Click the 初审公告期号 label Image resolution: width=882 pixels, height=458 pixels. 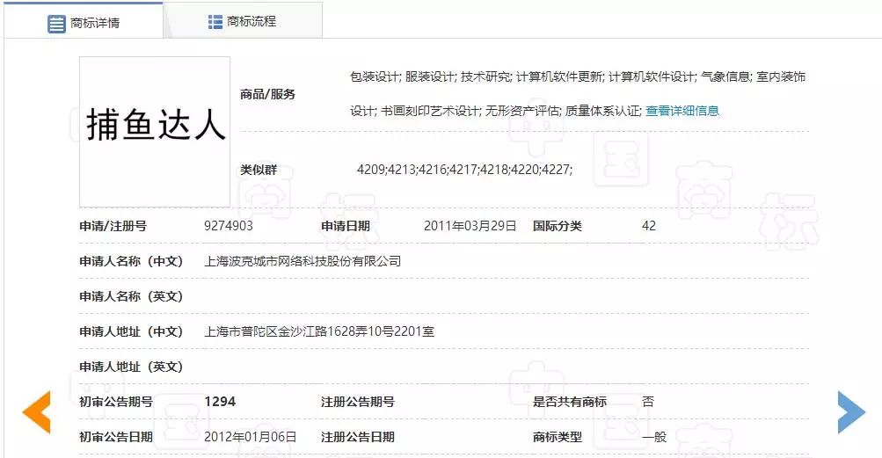click(x=116, y=402)
